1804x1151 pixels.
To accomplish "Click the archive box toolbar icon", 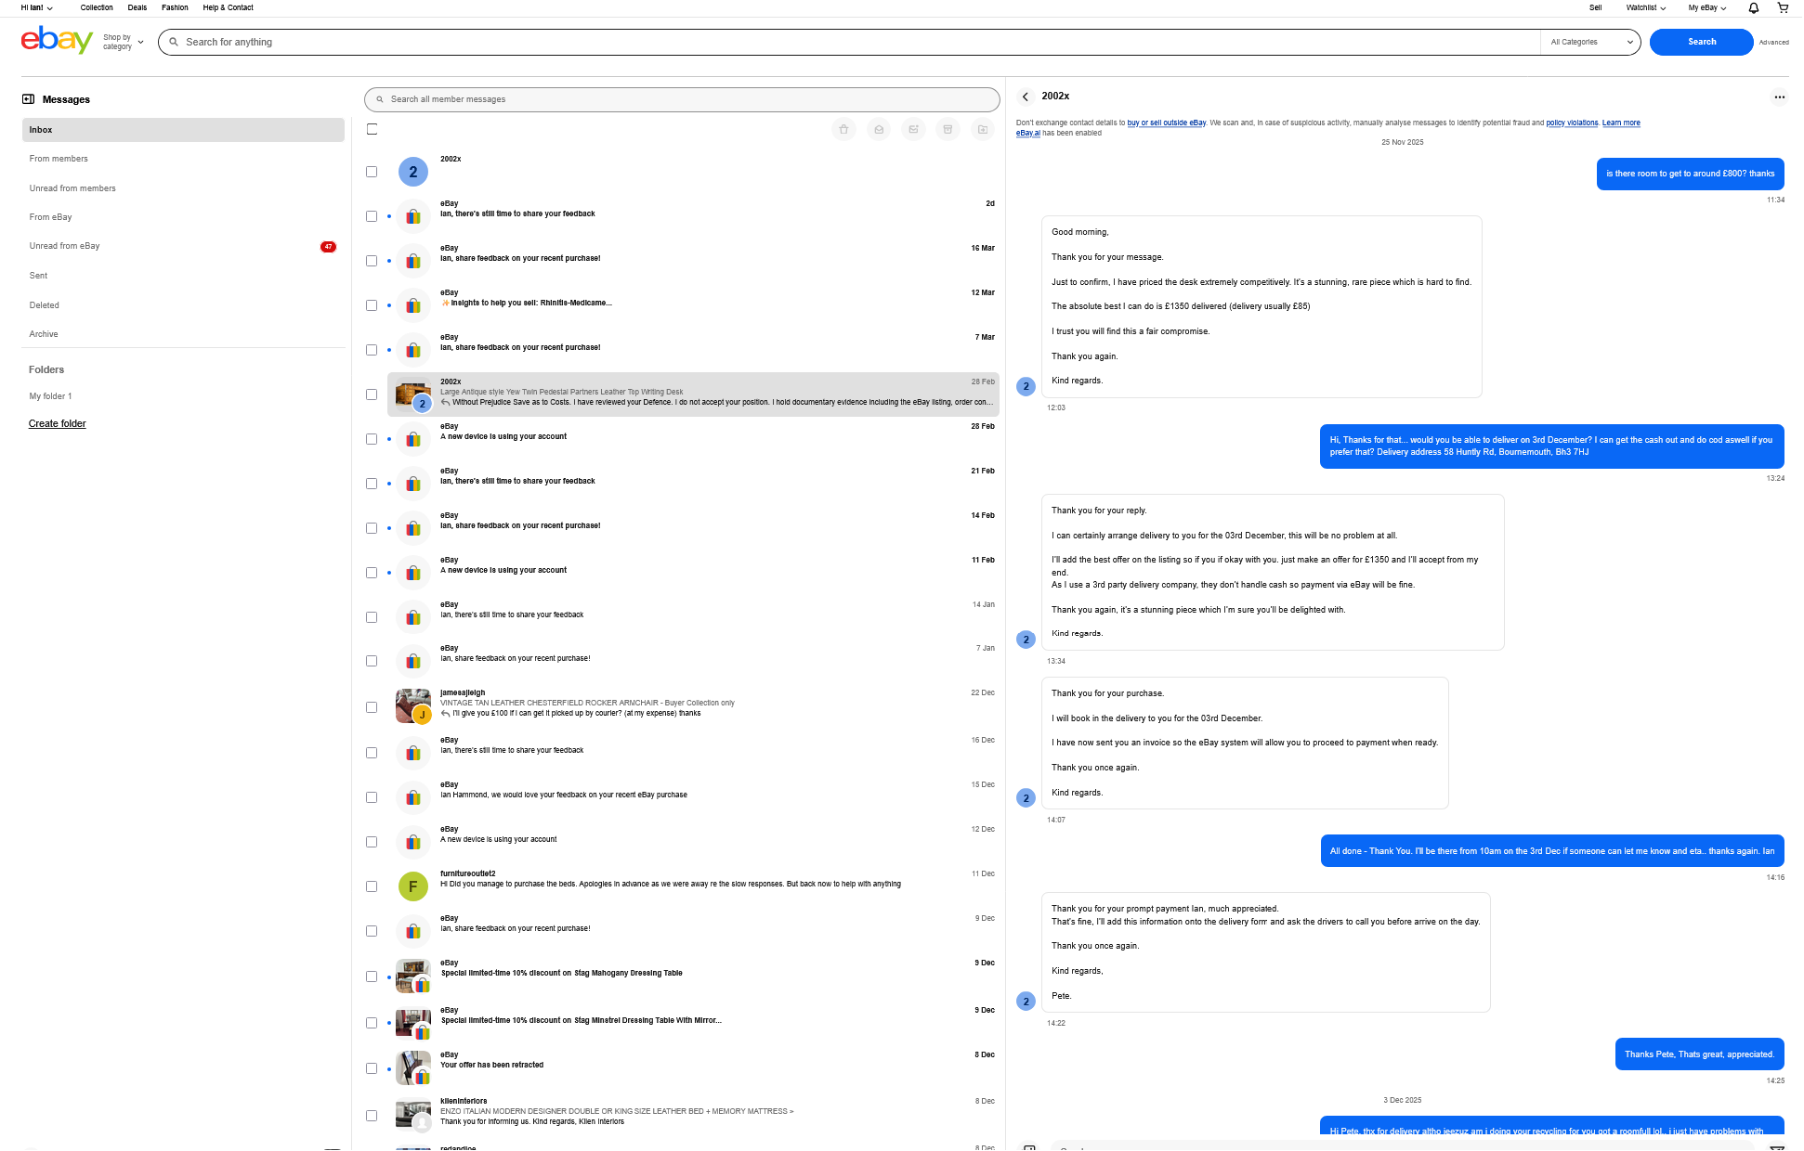I will [948, 130].
